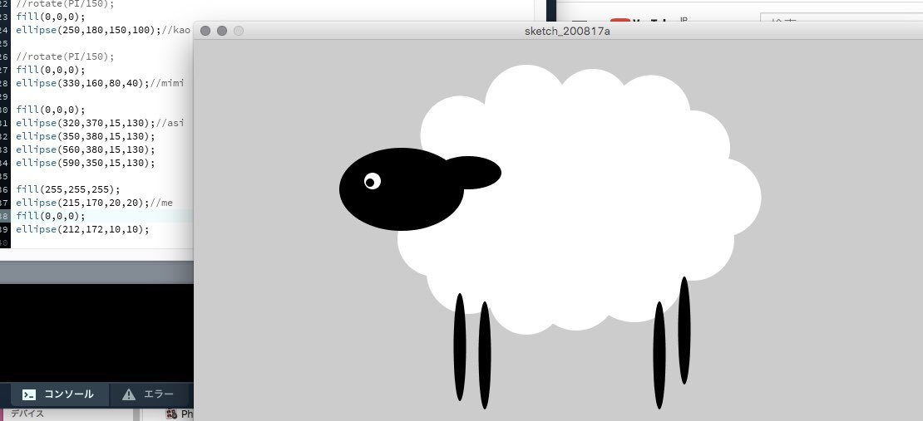Click the sketch_200817a window title
The image size is (923, 421).
(556, 31)
